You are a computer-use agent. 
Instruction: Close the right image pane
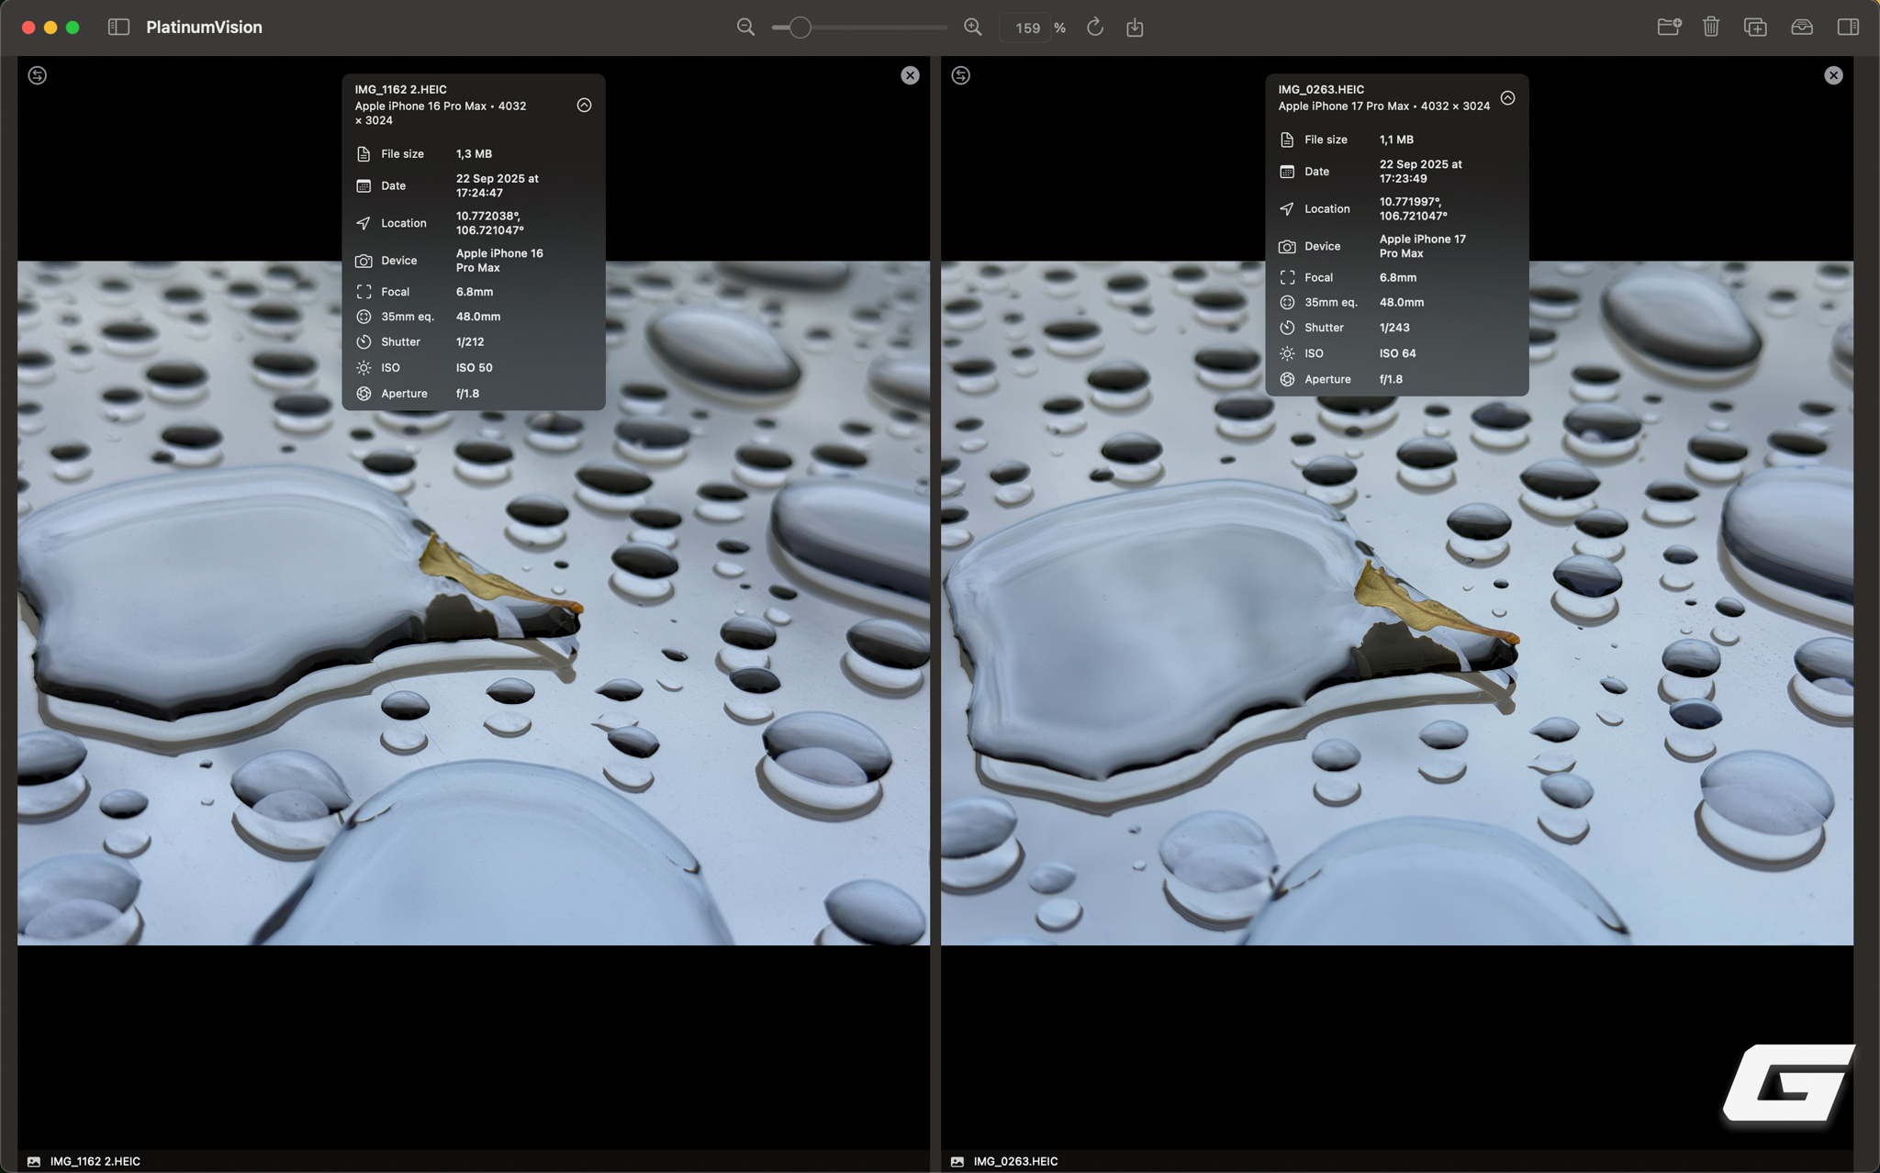1833,75
